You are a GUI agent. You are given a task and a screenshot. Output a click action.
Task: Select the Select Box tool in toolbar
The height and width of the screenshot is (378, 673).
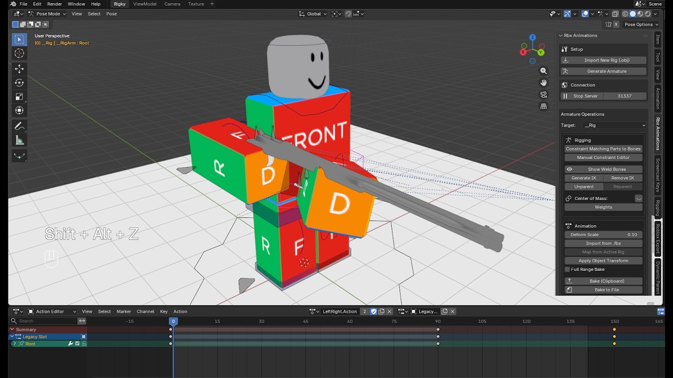tap(19, 39)
